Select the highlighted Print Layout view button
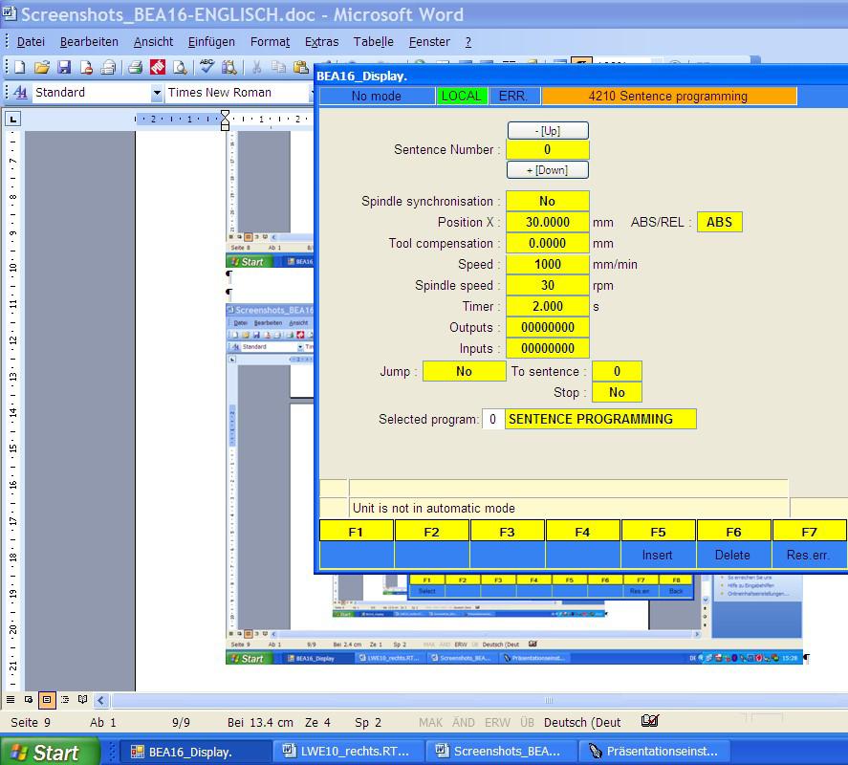 pyautogui.click(x=47, y=700)
